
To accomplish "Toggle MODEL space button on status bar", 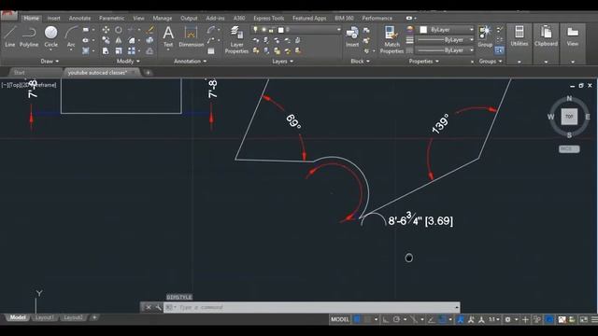I will [340, 319].
